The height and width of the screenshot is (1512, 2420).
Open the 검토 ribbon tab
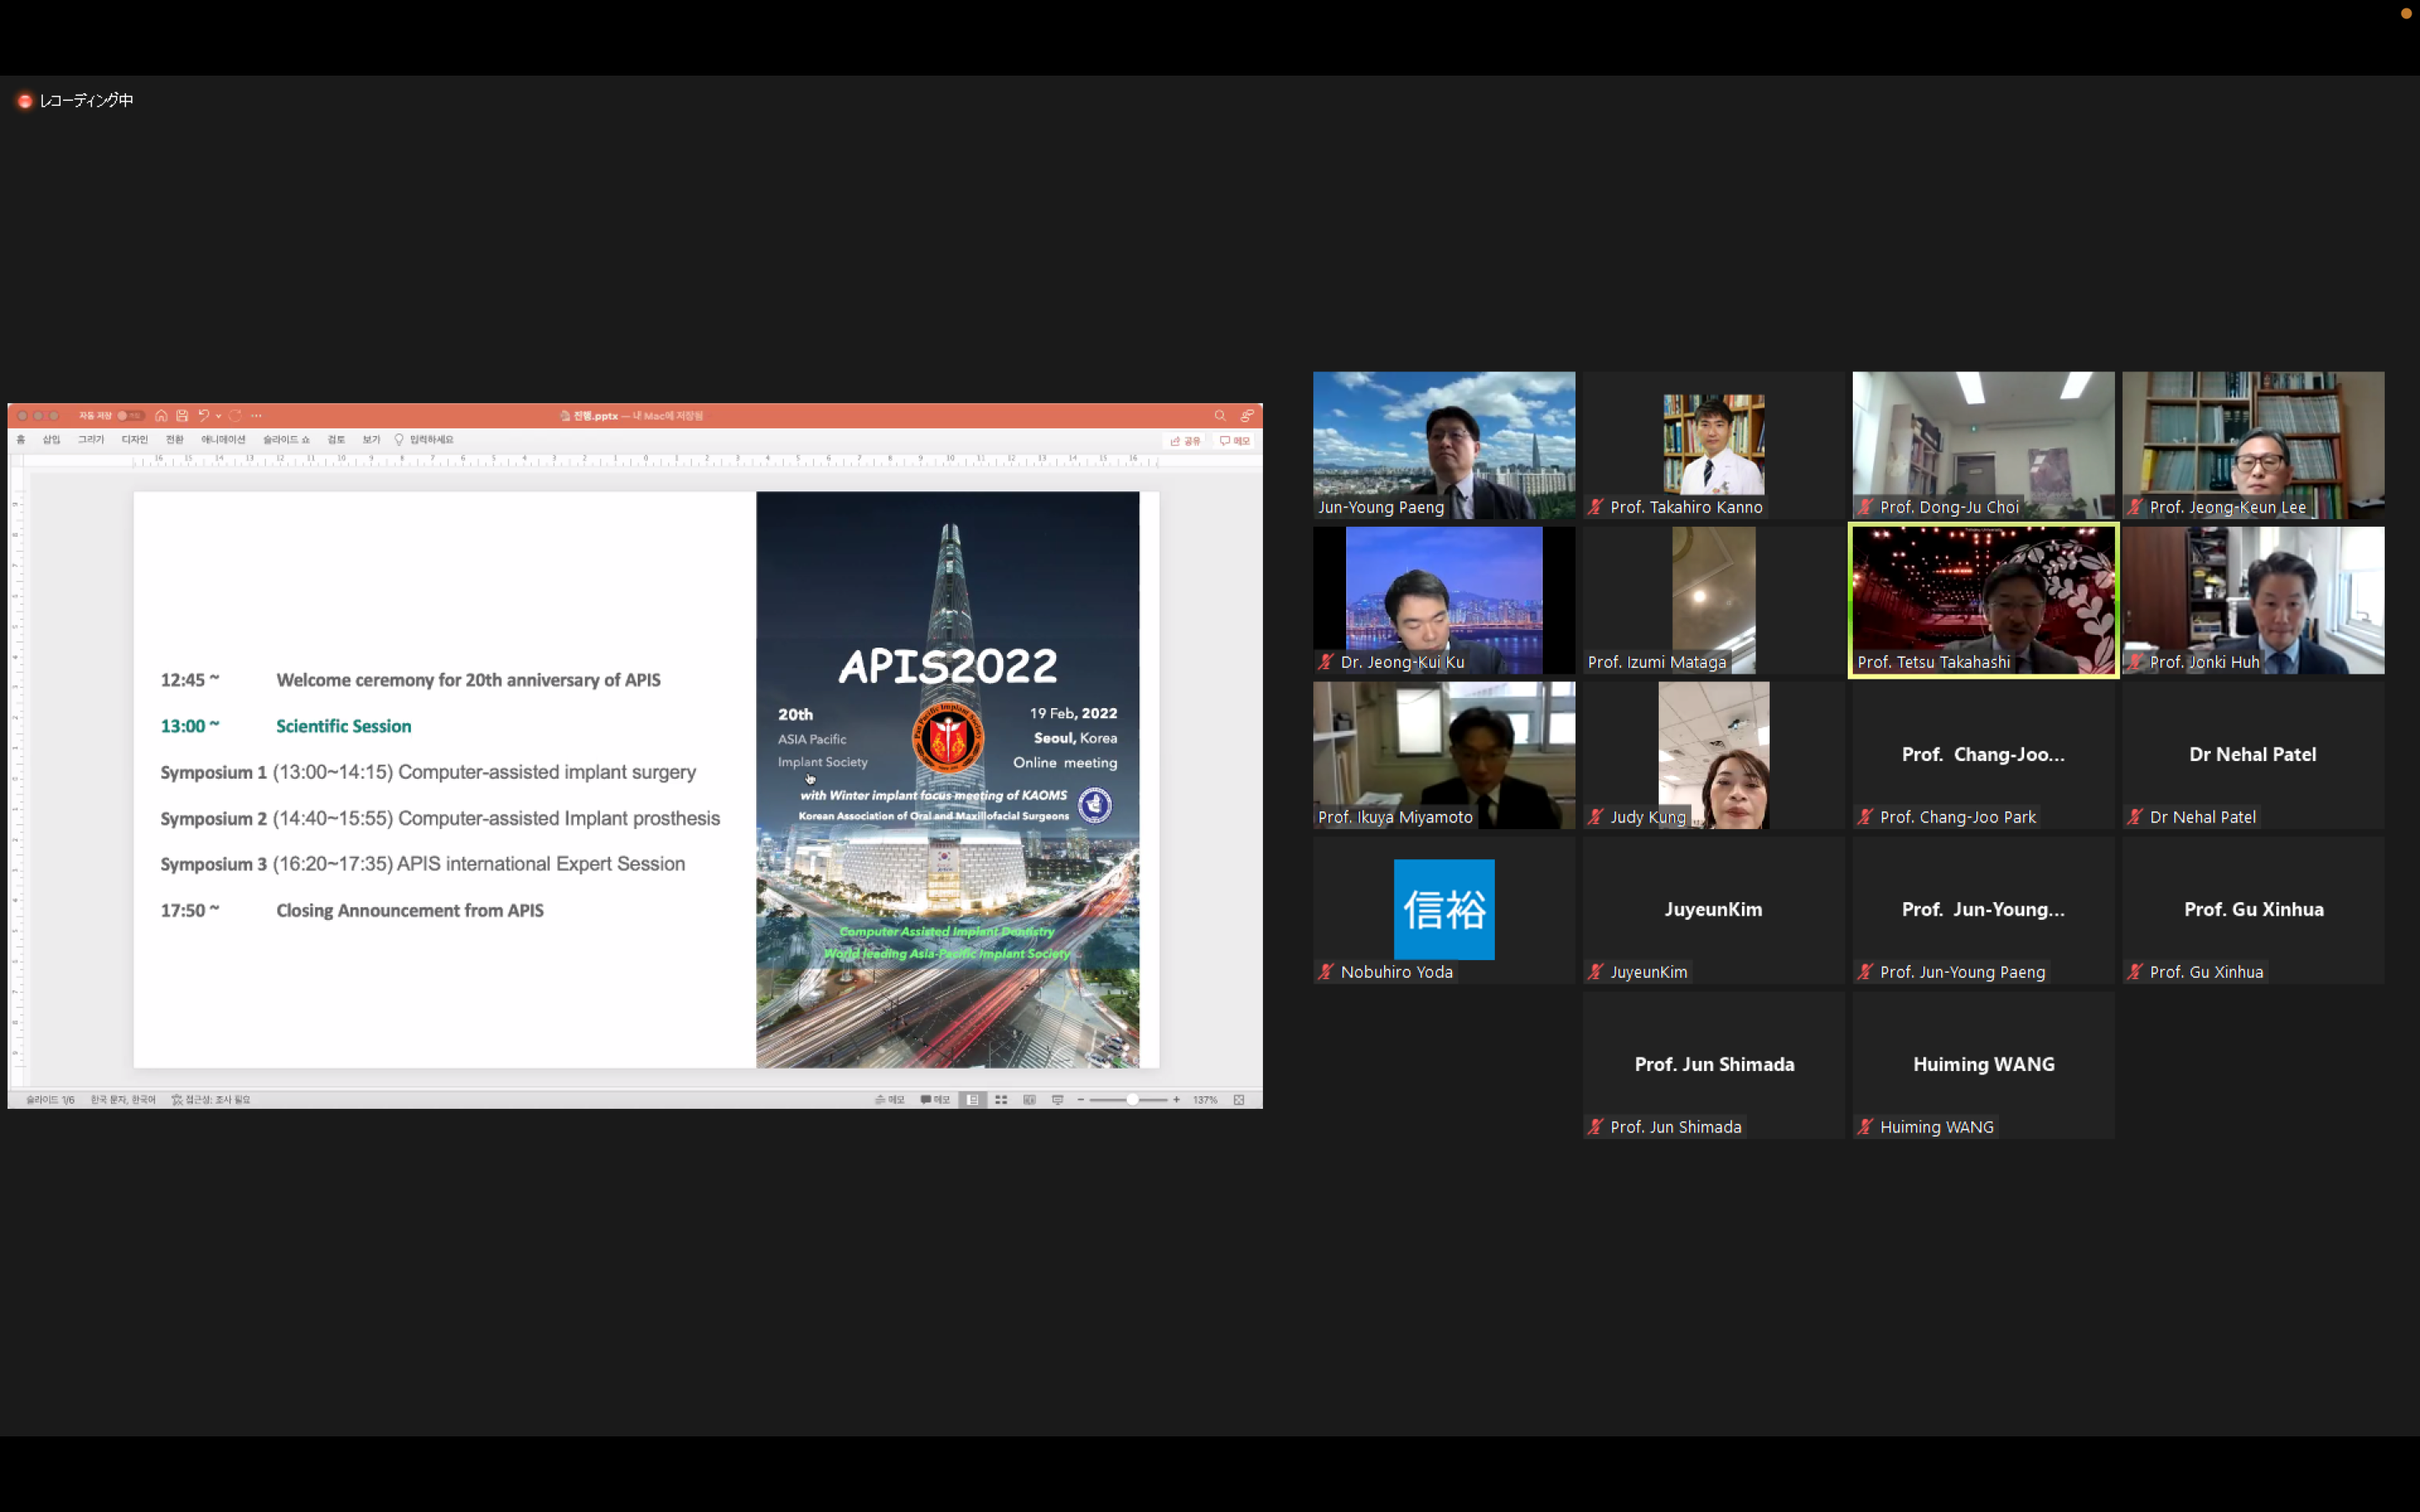click(x=336, y=440)
